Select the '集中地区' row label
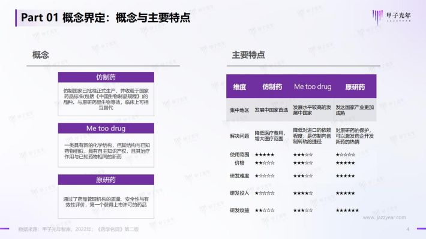 [239, 110]
